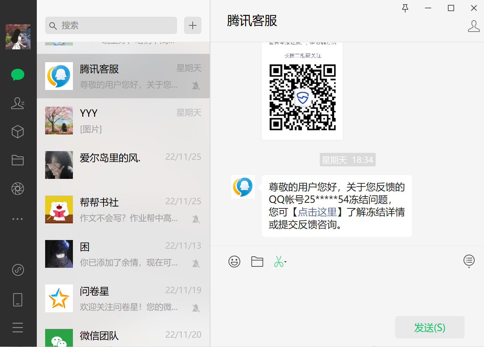Screen dimensions: 484x347
Task: Open 帮帮书社 bear avatar
Action: (x=59, y=209)
